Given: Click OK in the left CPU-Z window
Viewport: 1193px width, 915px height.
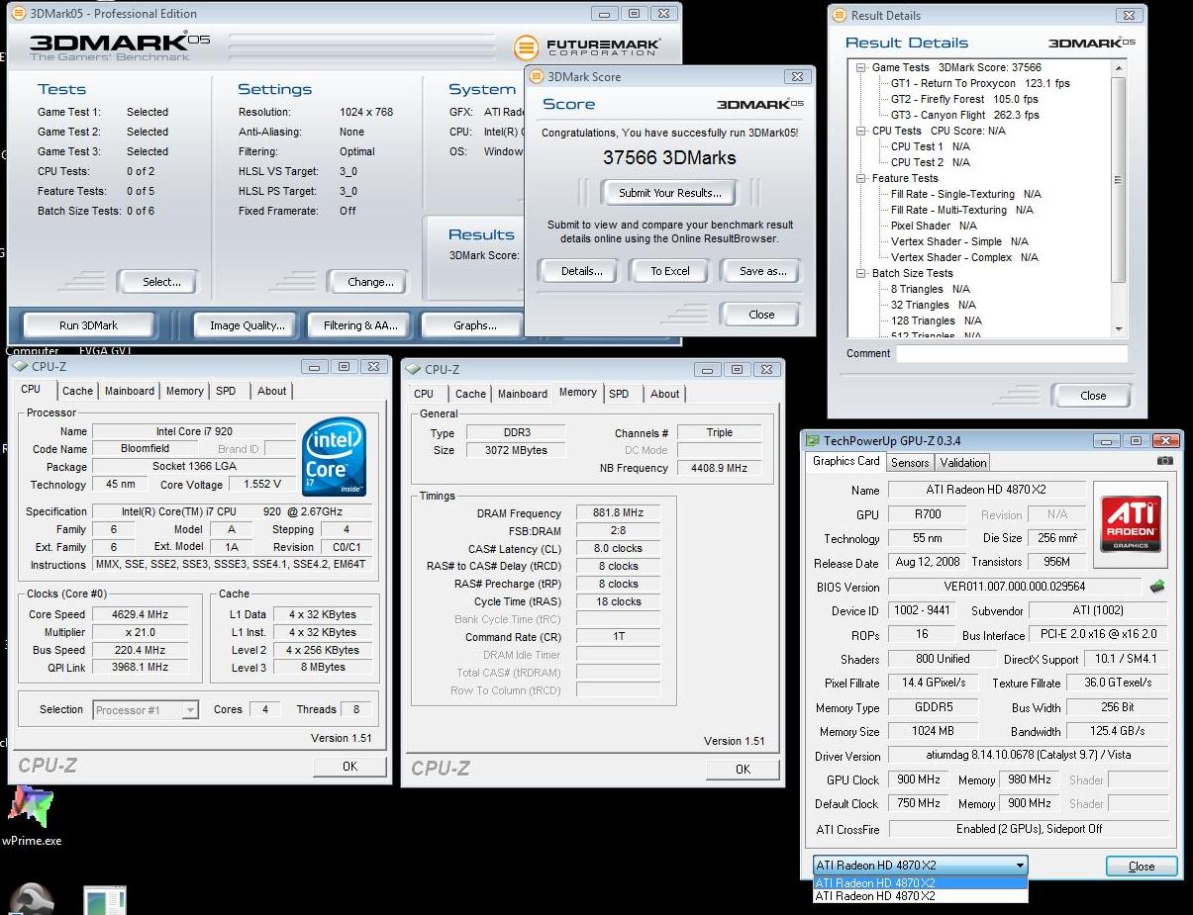Looking at the screenshot, I should coord(349,766).
